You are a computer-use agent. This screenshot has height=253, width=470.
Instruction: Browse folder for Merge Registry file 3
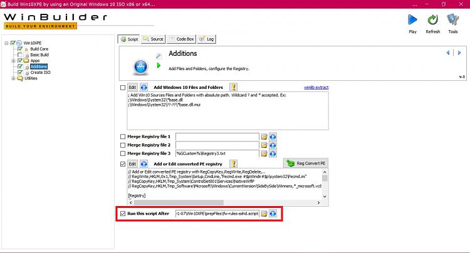click(264, 153)
